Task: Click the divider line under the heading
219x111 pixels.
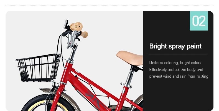Action: pyautogui.click(x=178, y=54)
